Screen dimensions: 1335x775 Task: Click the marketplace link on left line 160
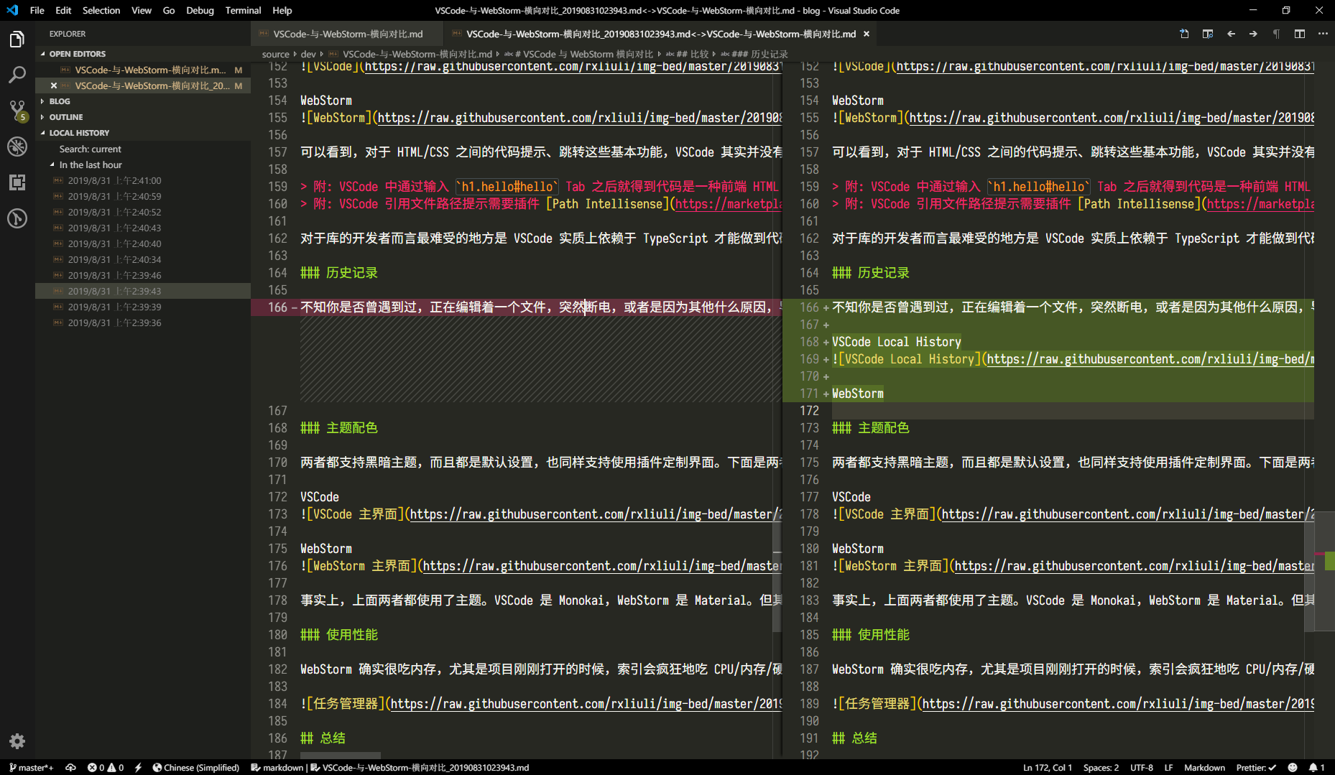[x=729, y=204]
